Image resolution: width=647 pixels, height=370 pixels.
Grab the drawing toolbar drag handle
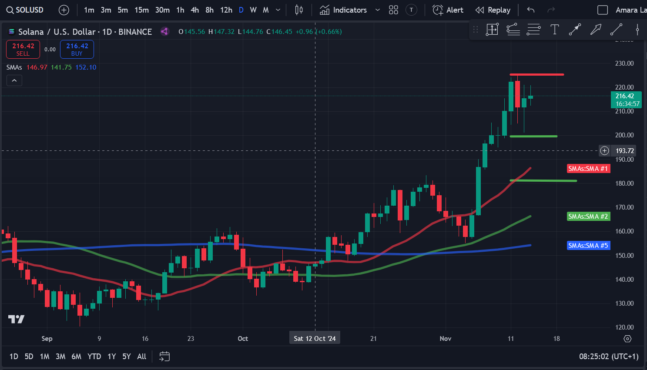pyautogui.click(x=476, y=30)
